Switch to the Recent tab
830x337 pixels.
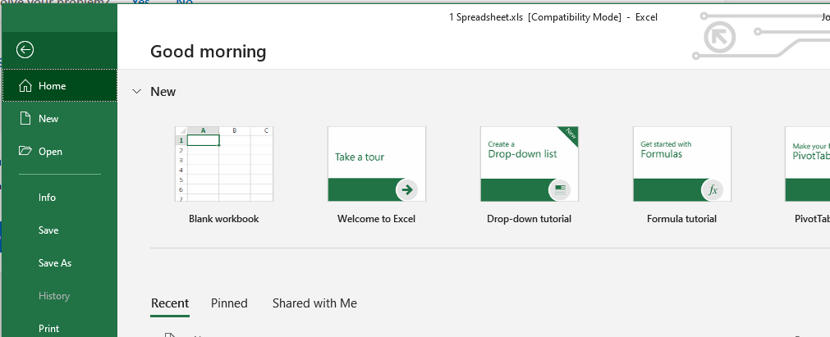click(170, 303)
